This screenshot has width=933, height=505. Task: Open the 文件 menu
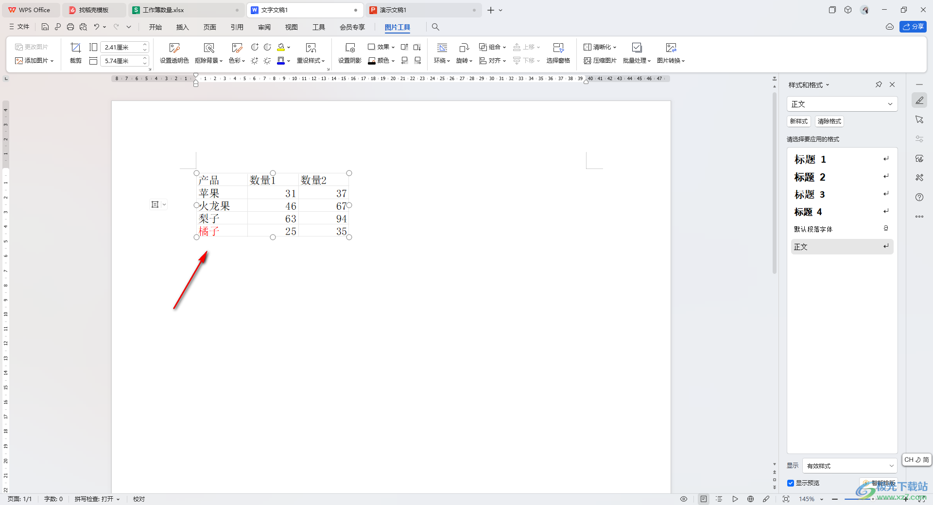(x=19, y=27)
